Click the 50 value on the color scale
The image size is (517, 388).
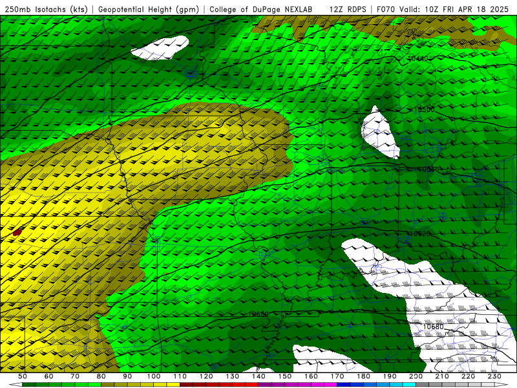[x=23, y=376]
